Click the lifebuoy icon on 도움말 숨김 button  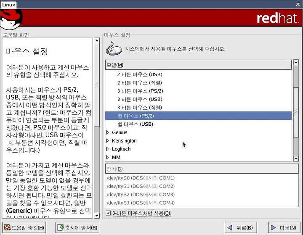[7, 227]
